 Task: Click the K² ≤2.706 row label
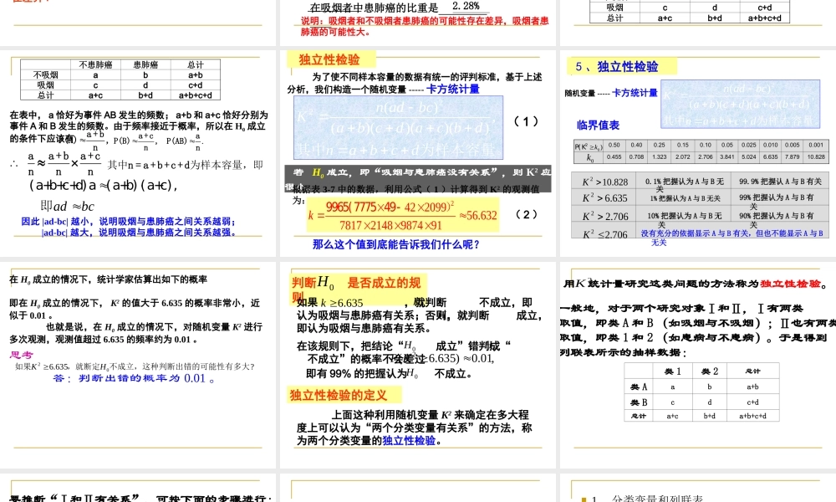point(604,234)
